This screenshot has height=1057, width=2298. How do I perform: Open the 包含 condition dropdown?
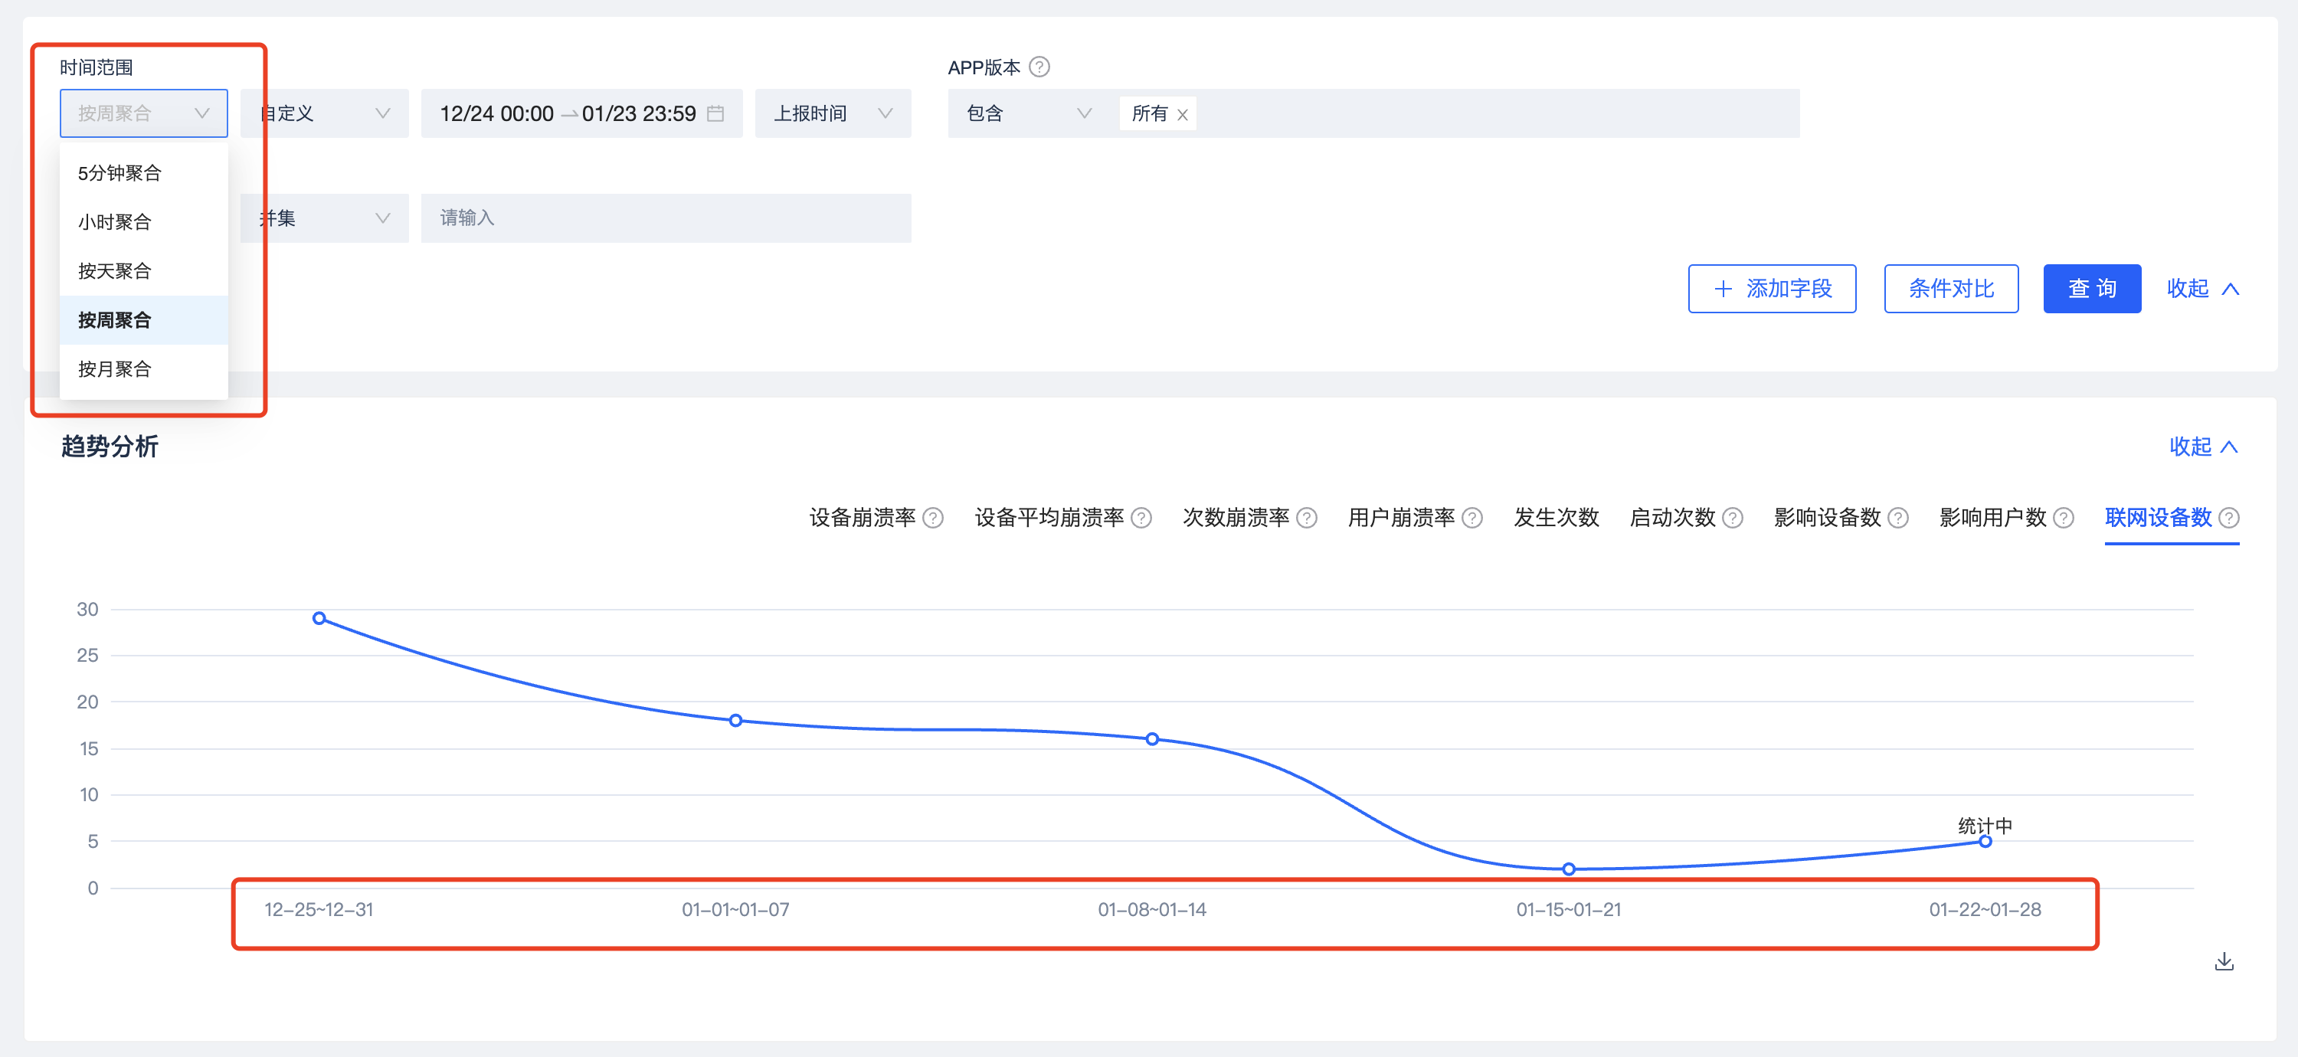click(x=1029, y=113)
